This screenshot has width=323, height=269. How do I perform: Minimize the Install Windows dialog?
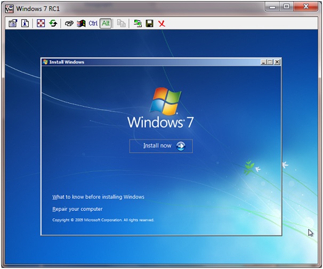(263, 62)
